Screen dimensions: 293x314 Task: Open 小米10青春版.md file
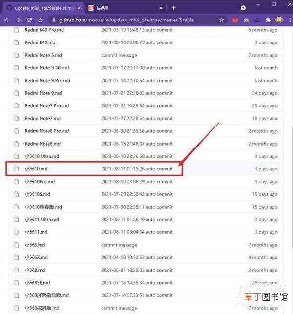tap(43, 207)
